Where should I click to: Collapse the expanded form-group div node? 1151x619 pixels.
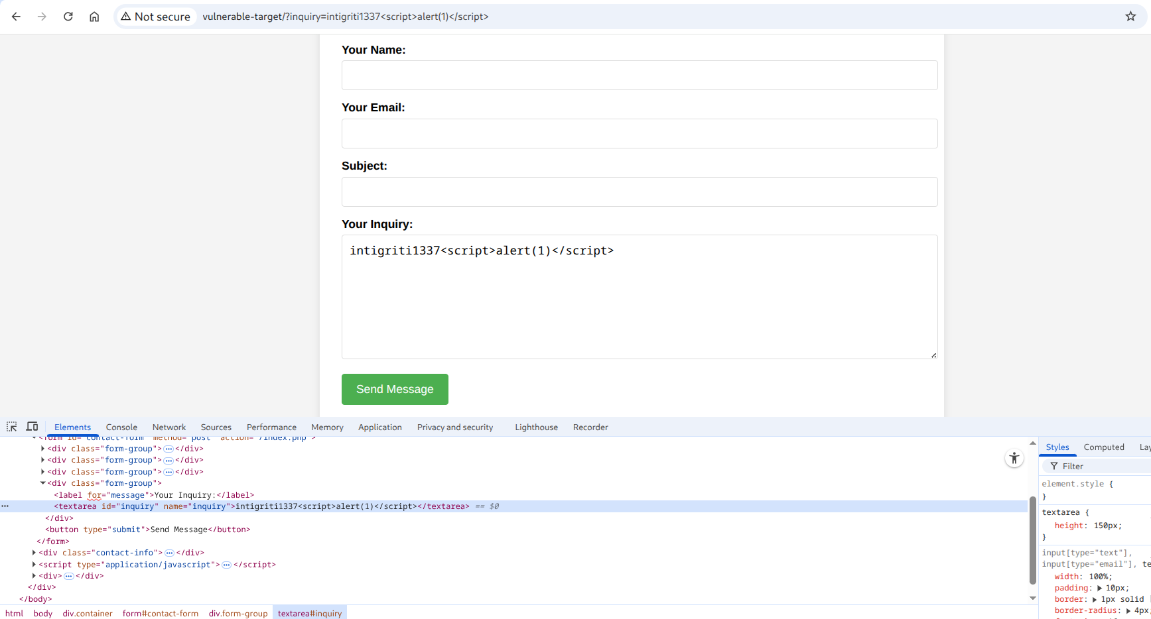point(43,483)
